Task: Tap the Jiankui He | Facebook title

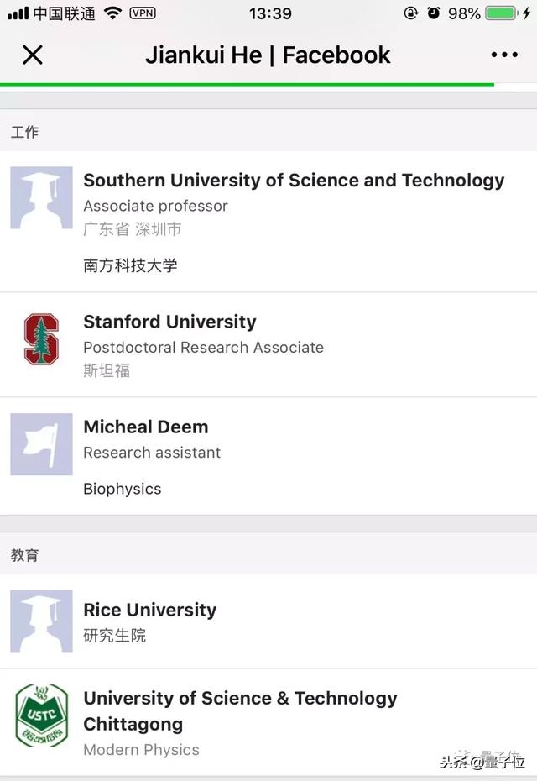Action: point(268,54)
